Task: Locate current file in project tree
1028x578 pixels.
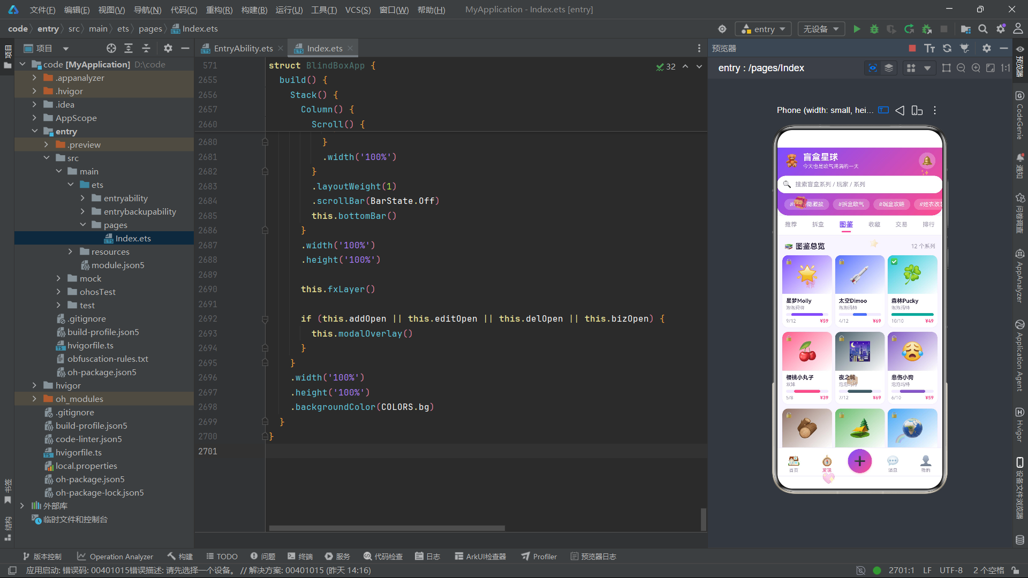Action: [111, 48]
